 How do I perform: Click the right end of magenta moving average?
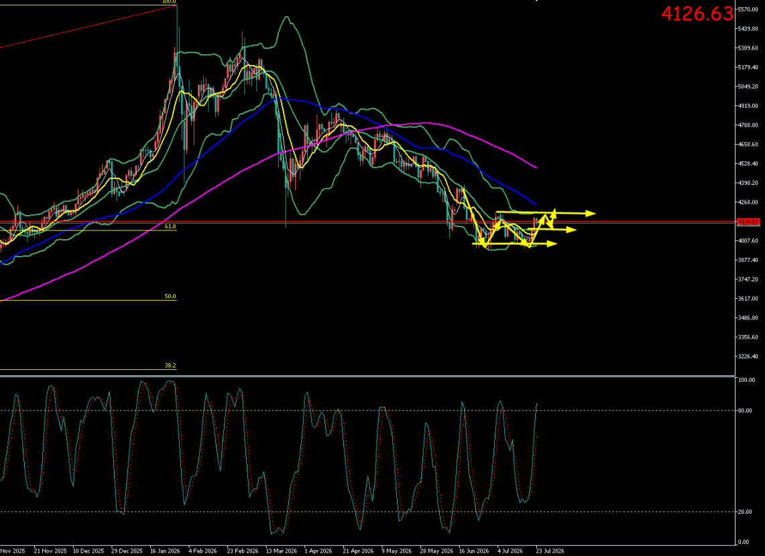point(536,167)
